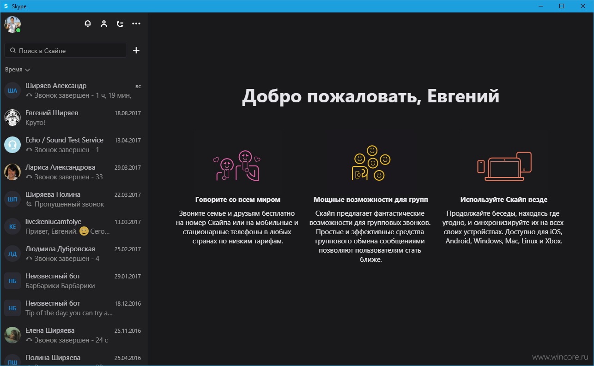The height and width of the screenshot is (366, 594).
Task: Open chat with Полина Ширяева
Action: [x=74, y=357]
